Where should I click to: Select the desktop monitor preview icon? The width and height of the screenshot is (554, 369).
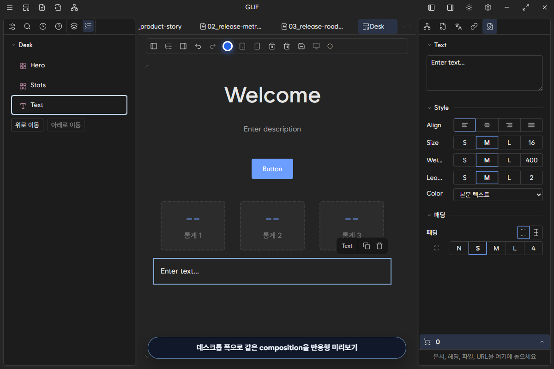pos(316,46)
